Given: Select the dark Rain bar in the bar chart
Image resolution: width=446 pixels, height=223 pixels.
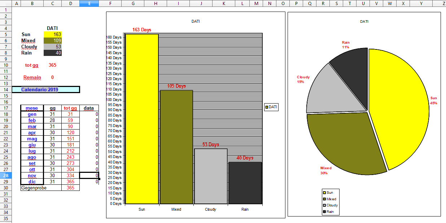Looking at the screenshot, I should (245, 183).
